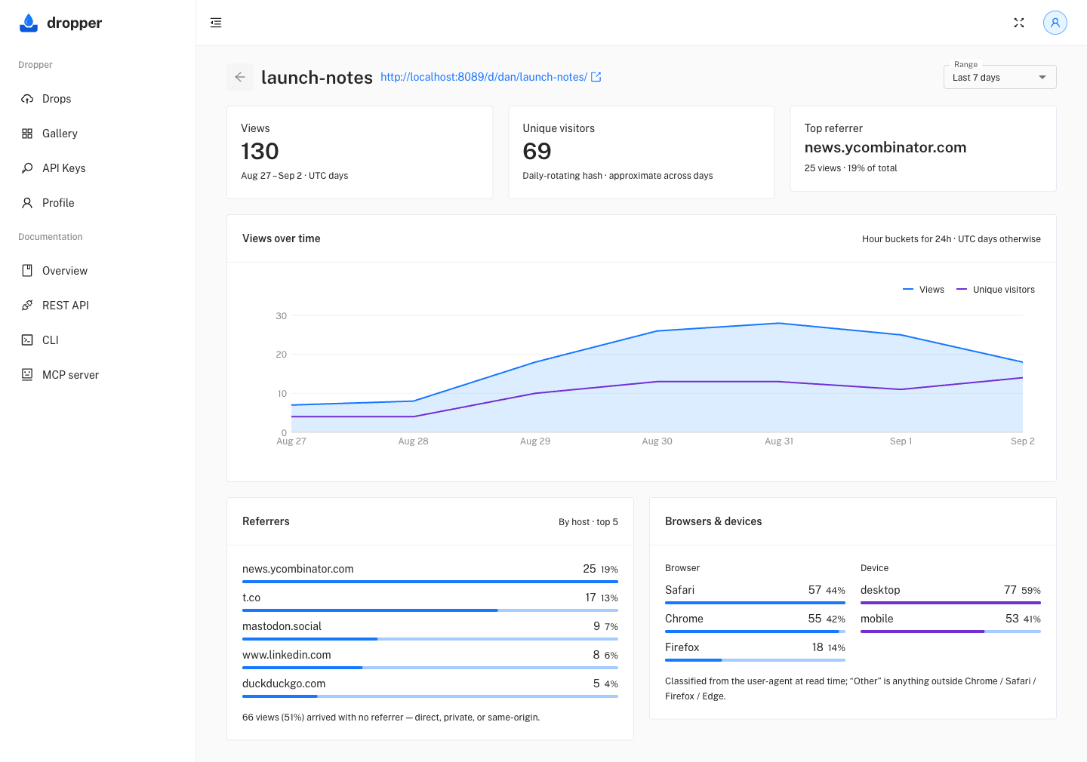Open the Drops menu item
The width and height of the screenshot is (1087, 762).
[x=98, y=99]
